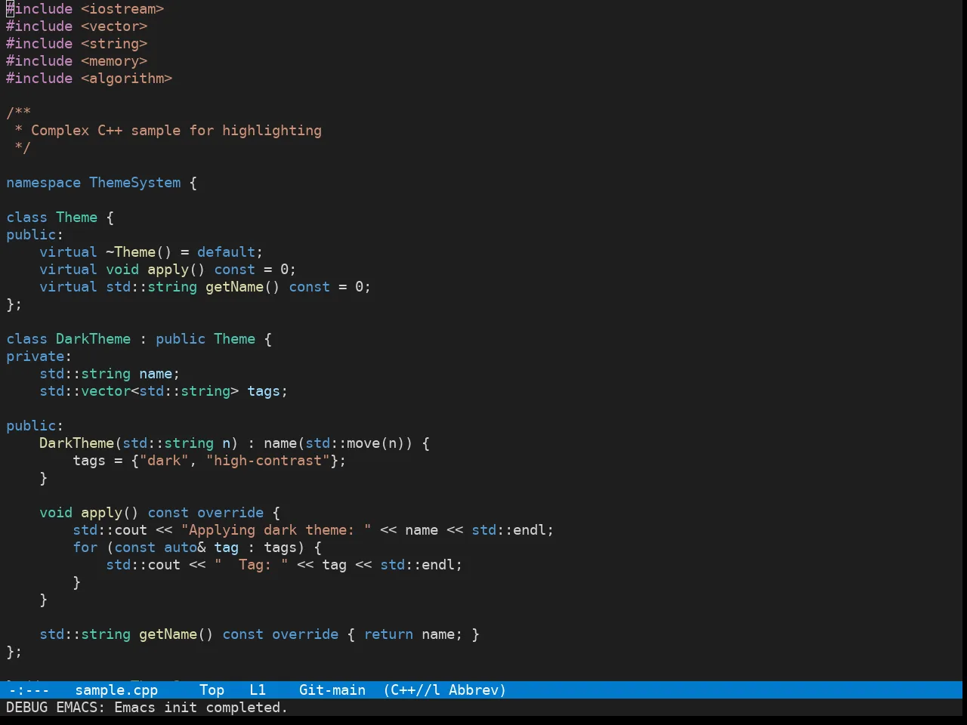Click the C++//l major mode indicator
This screenshot has width=967, height=725.
412,690
